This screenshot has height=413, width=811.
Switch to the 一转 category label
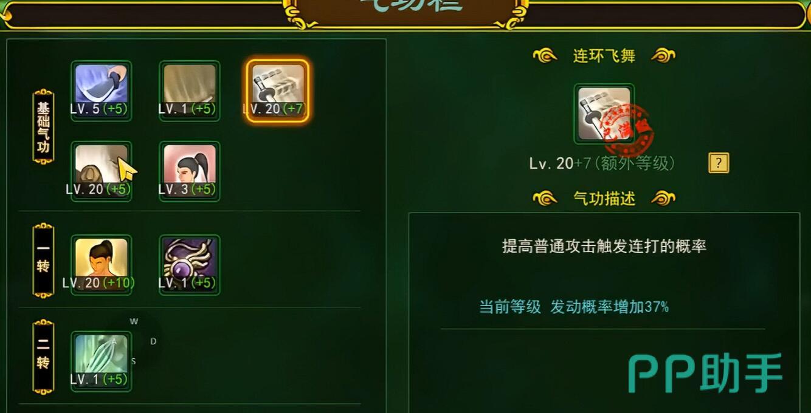click(43, 261)
